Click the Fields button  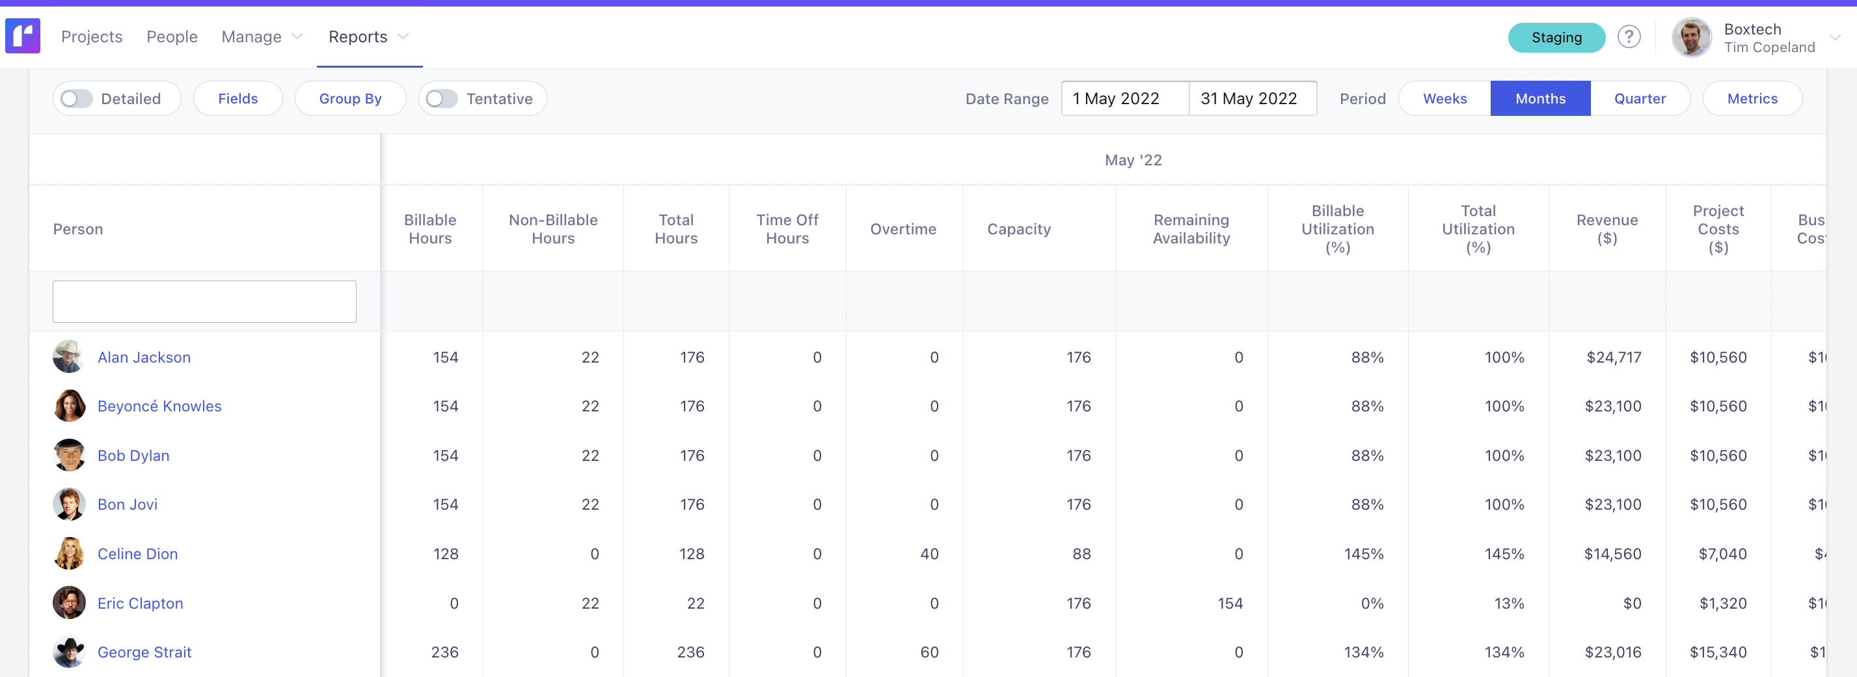click(237, 98)
